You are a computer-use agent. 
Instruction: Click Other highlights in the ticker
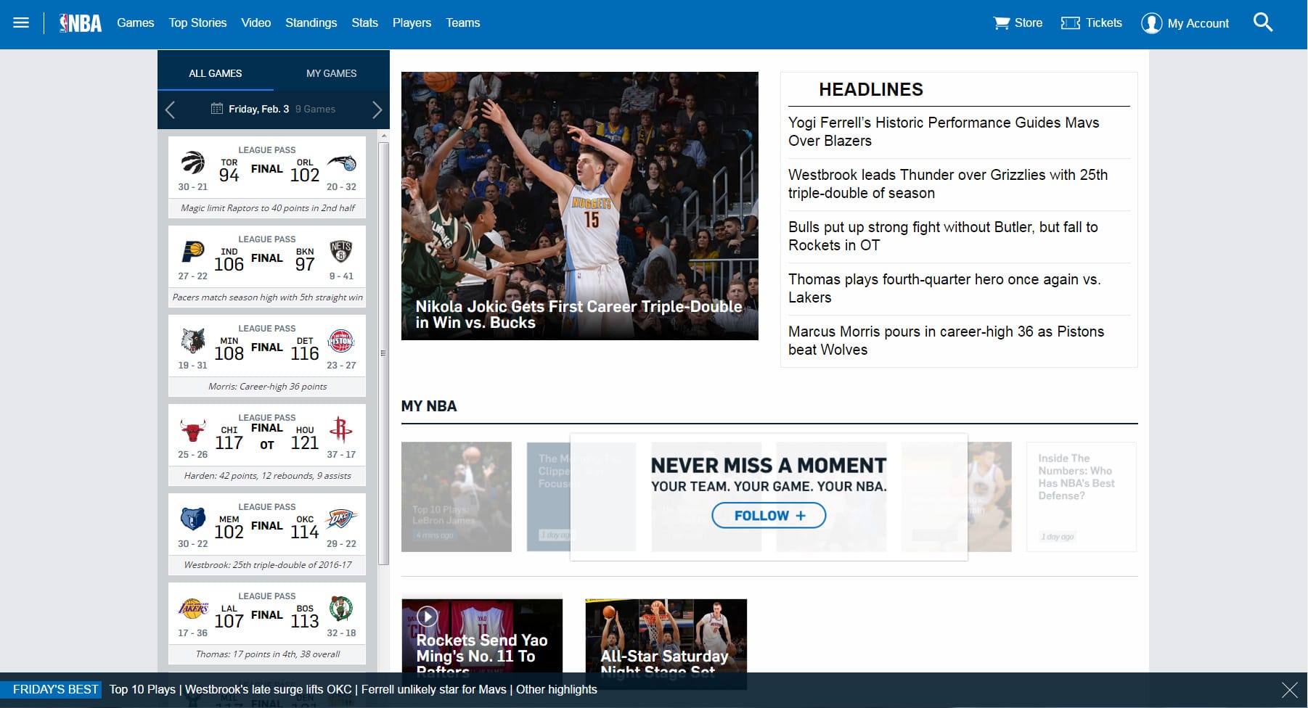[557, 689]
